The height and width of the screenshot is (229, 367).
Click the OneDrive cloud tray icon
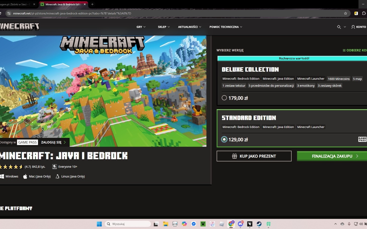tap(342, 224)
